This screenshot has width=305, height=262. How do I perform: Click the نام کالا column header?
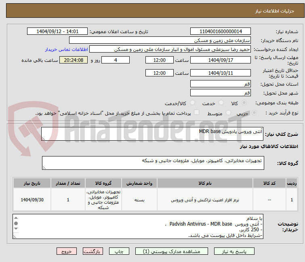click(205, 183)
